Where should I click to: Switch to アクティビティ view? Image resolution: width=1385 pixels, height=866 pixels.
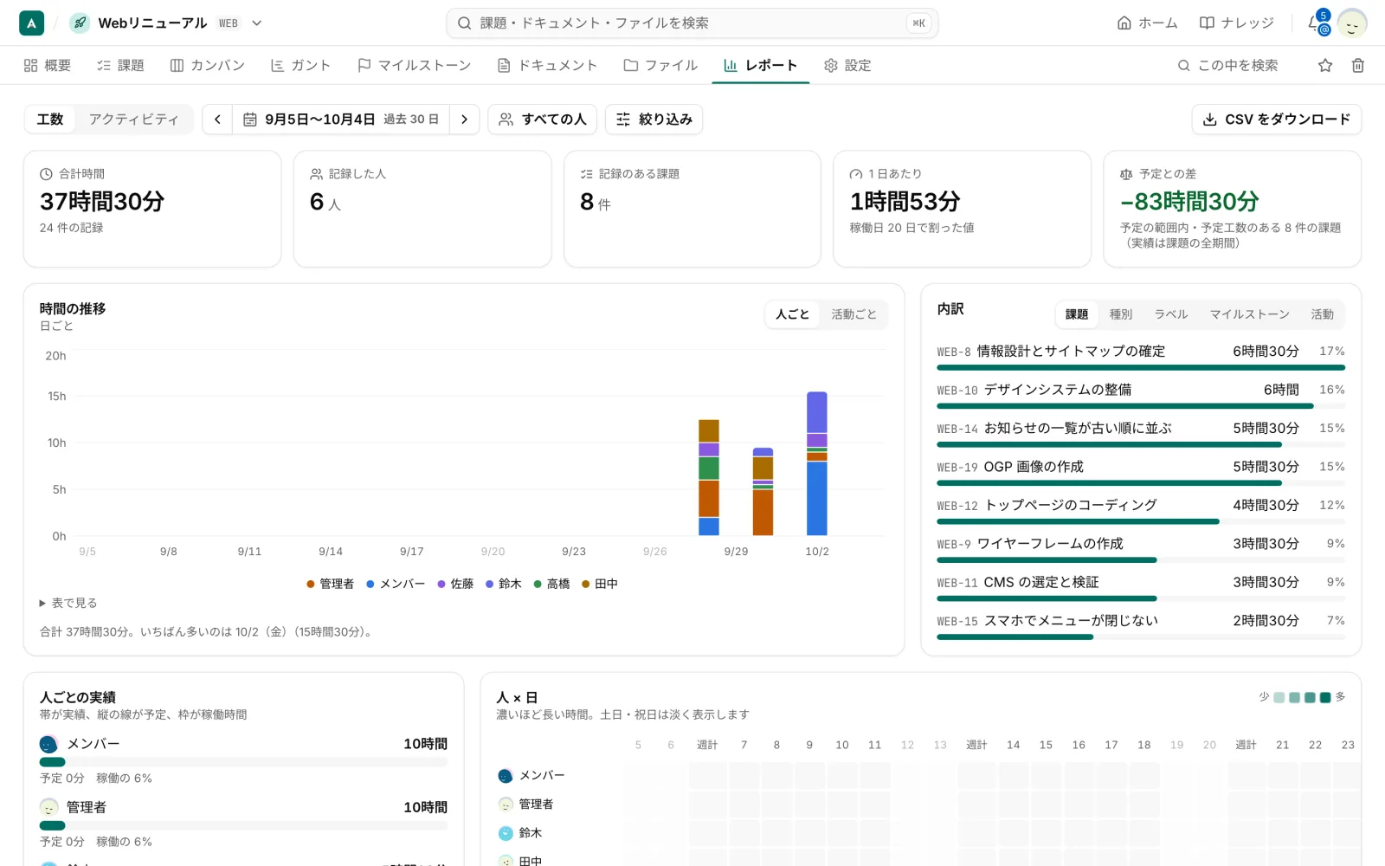tap(133, 120)
